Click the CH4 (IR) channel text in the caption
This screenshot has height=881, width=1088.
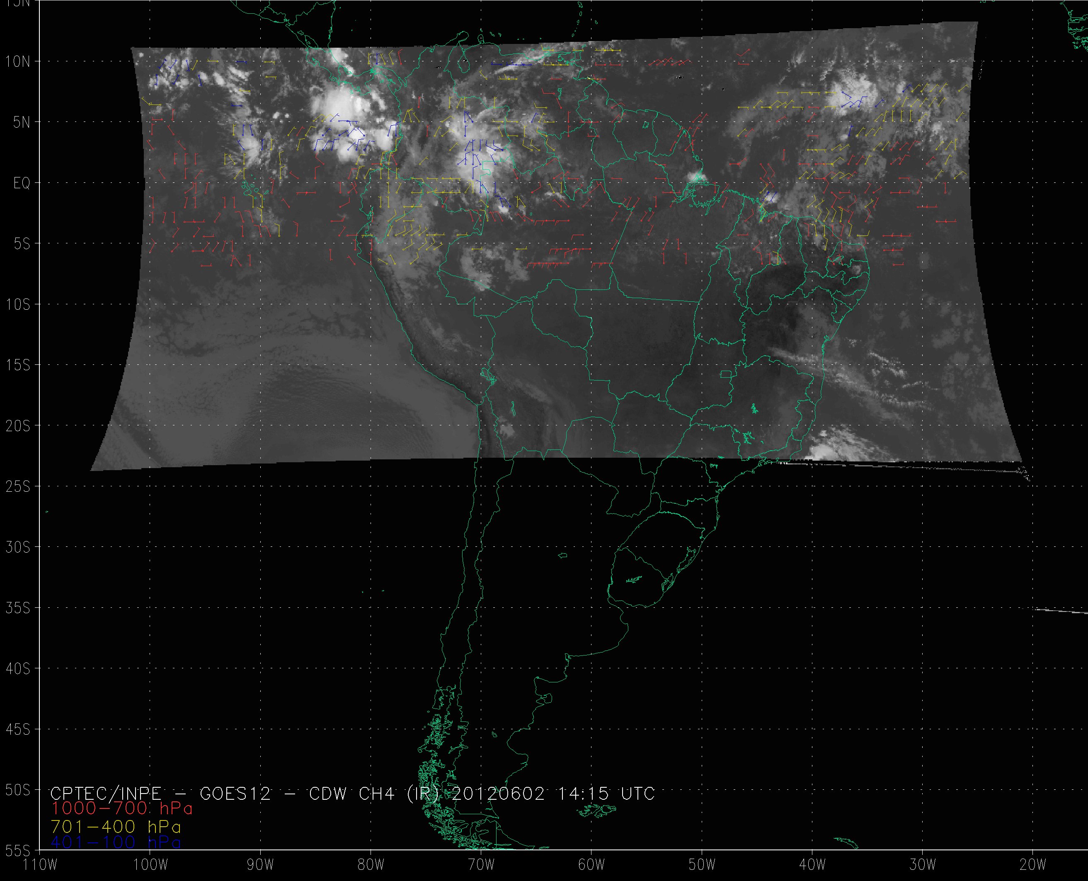[x=398, y=793]
